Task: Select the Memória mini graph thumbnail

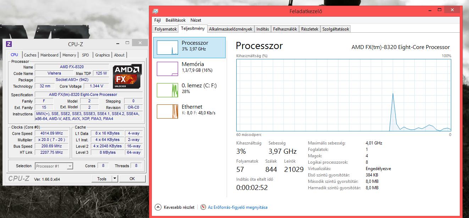Action: pyautogui.click(x=167, y=69)
